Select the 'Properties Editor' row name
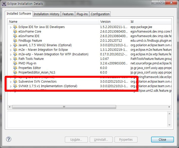Image resolution: width=179 pixels, height=148 pixels. [x=30, y=68]
